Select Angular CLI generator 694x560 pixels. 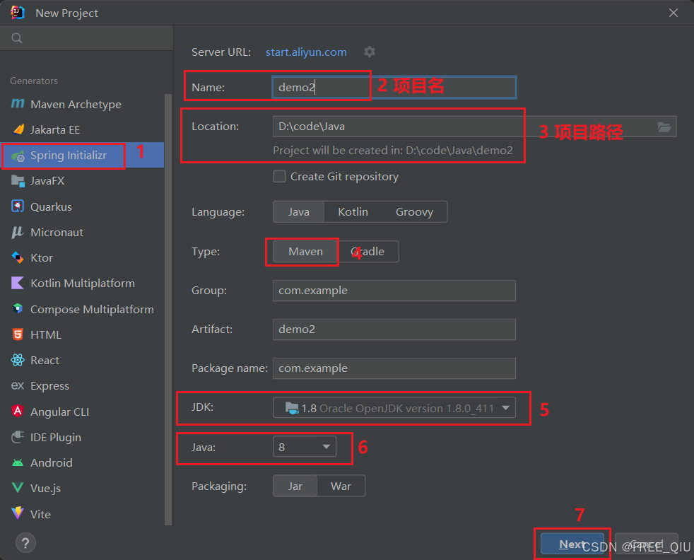coord(82,412)
